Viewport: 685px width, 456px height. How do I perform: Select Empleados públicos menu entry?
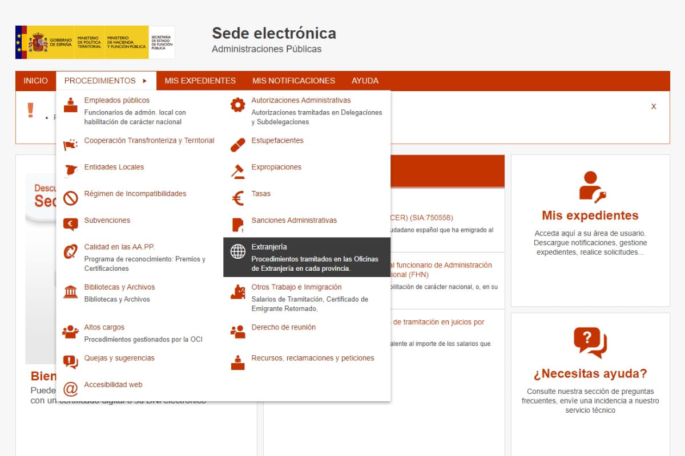pos(117,100)
